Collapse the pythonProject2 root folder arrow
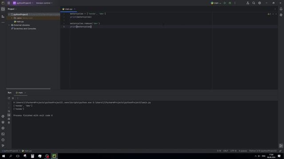 9,15
